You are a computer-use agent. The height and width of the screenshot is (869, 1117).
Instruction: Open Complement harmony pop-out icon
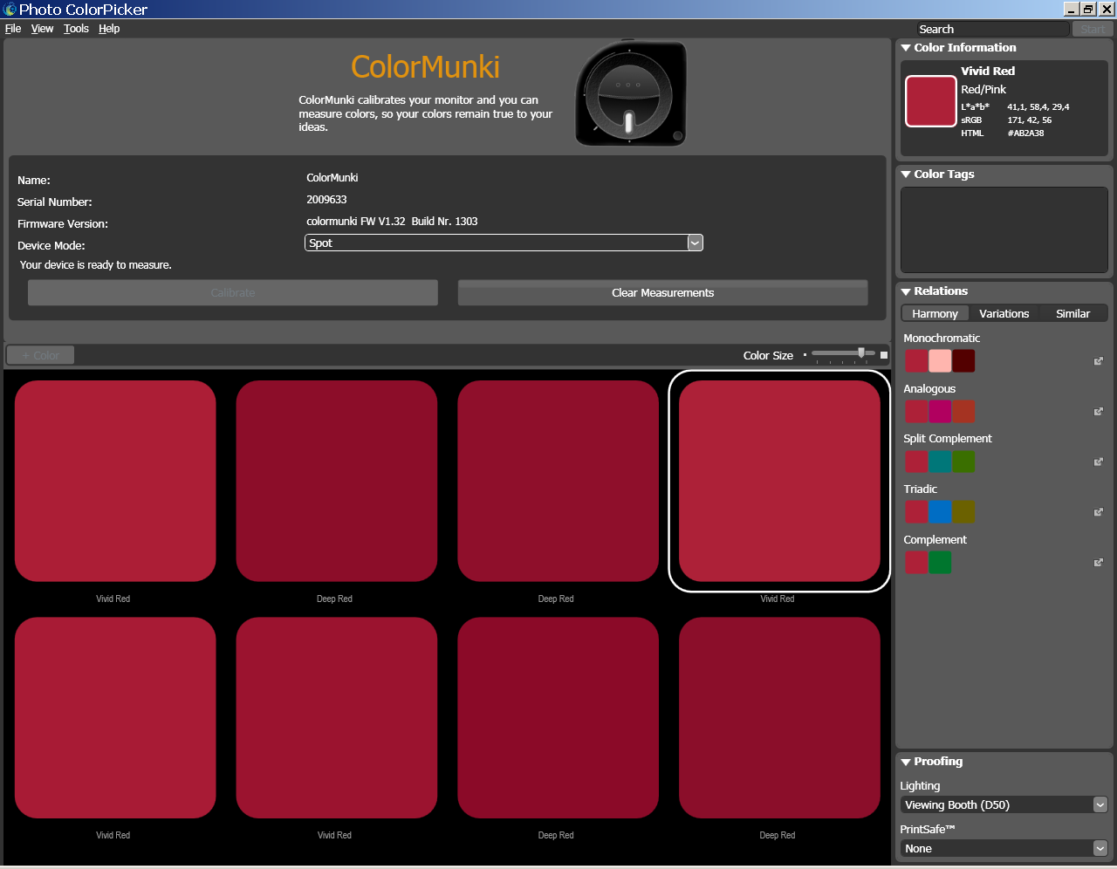[x=1099, y=563]
